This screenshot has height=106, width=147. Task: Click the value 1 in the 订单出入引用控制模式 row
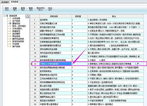pos(80,64)
